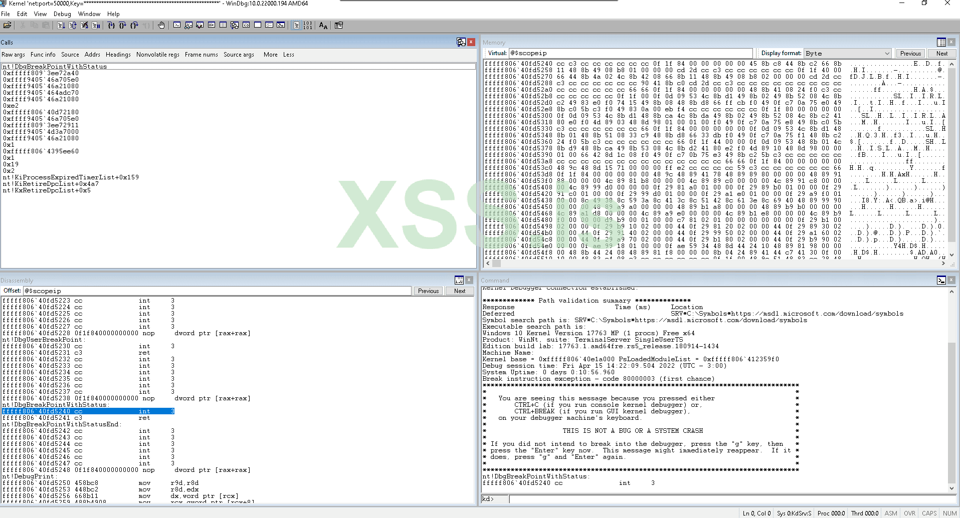Focus the Disassembly Offset field
The height and width of the screenshot is (518, 960).
(x=218, y=291)
